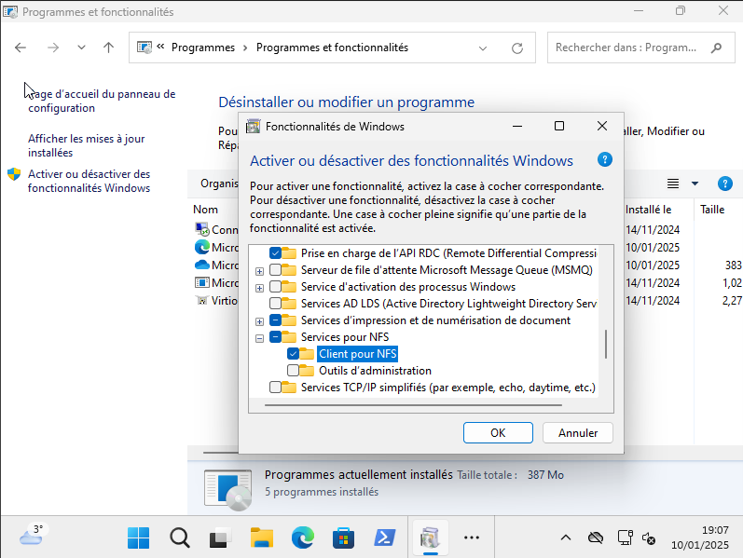Show hidden tray icons chevron
The width and height of the screenshot is (743, 558).
click(x=566, y=538)
